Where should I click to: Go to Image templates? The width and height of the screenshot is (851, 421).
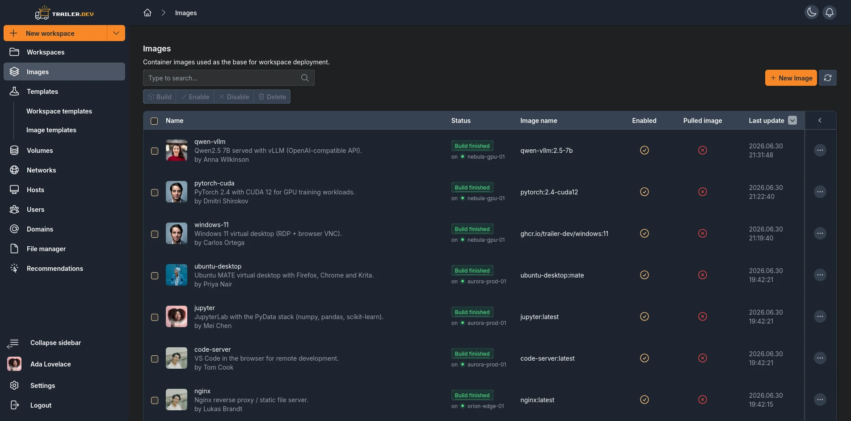coord(51,130)
